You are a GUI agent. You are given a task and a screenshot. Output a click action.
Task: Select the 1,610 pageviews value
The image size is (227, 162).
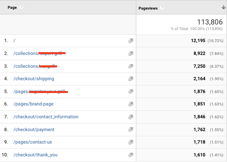tap(199, 155)
